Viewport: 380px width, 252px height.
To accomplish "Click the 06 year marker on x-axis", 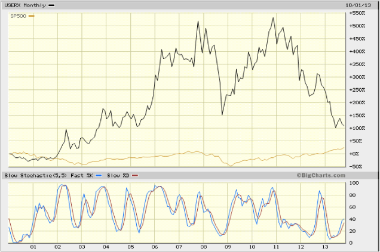I will pos(155,247).
